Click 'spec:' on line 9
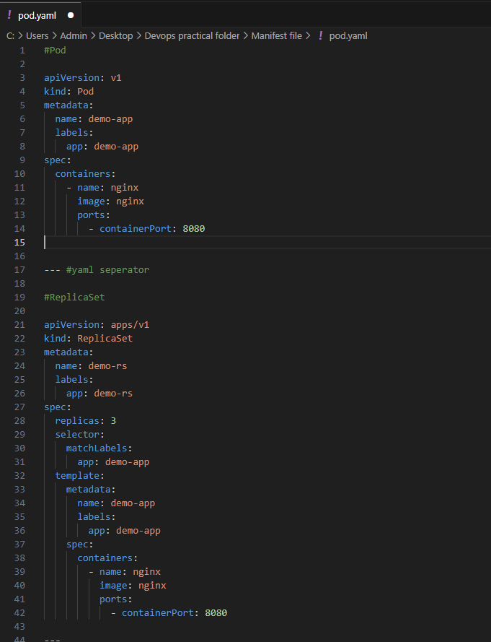Viewport: 491px width, 642px height. tap(58, 160)
